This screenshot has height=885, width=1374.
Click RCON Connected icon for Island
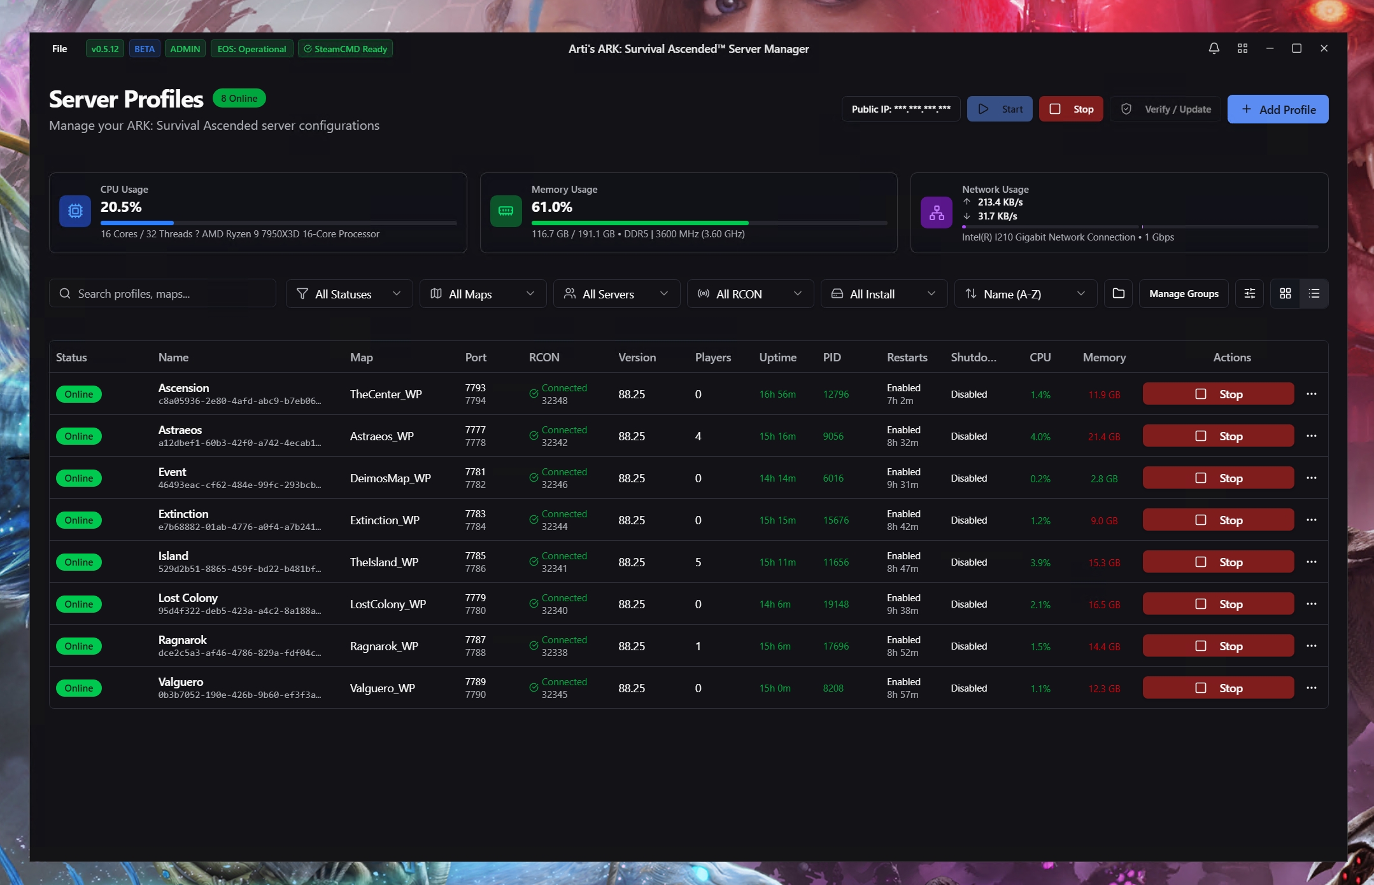click(534, 561)
